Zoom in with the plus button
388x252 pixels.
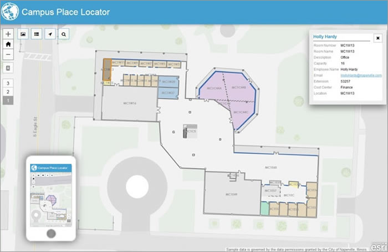click(8, 34)
